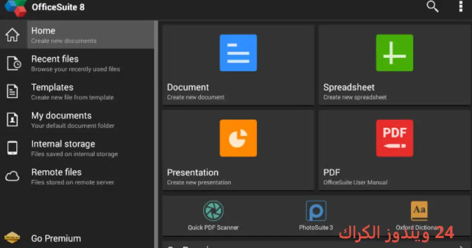Click 'Files stored on remote server' text
This screenshot has height=248, width=472.
pos(72,182)
